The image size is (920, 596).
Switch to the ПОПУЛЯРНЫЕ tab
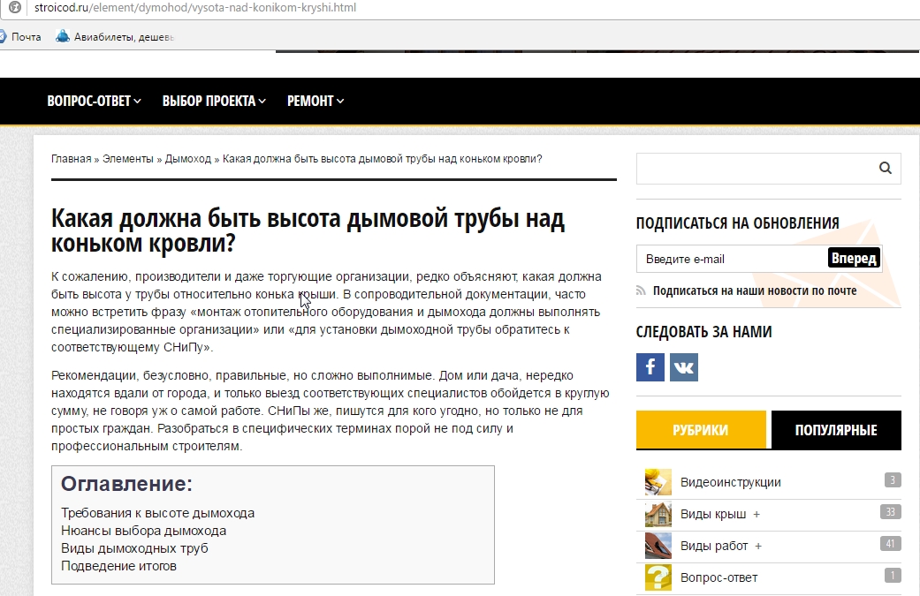[836, 430]
